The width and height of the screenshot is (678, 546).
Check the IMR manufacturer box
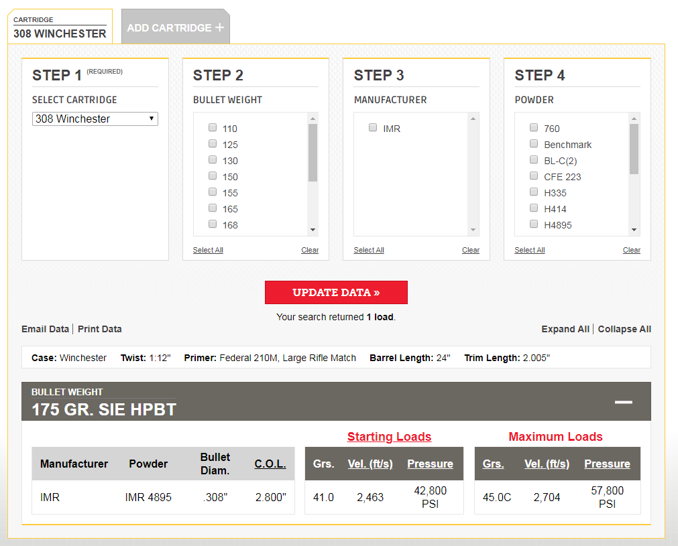pyautogui.click(x=373, y=127)
